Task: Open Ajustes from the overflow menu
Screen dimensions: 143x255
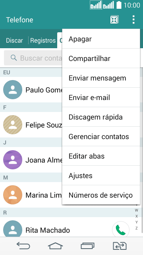Action: (x=101, y=175)
